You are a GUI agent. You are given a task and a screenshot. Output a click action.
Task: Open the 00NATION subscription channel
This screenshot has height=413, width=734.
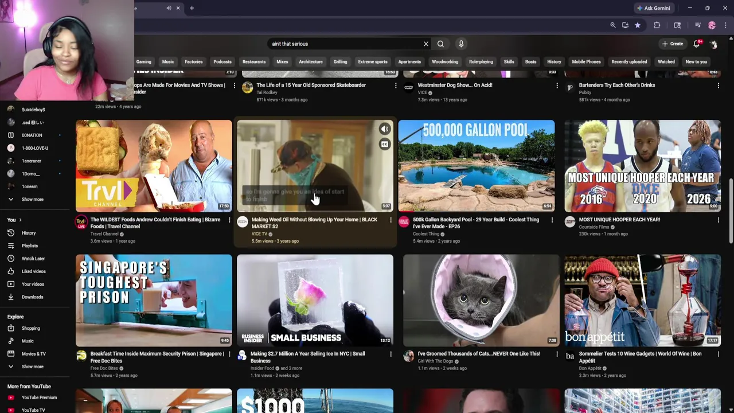32,135
